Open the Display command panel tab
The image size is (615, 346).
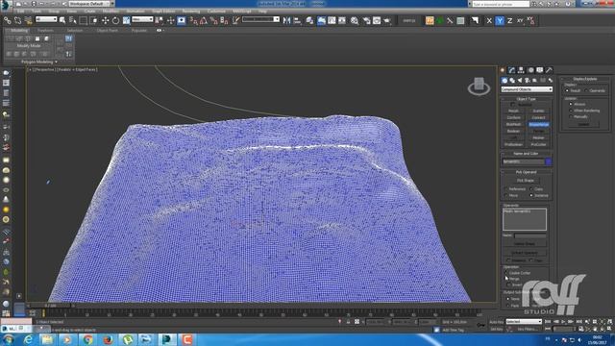click(540, 70)
